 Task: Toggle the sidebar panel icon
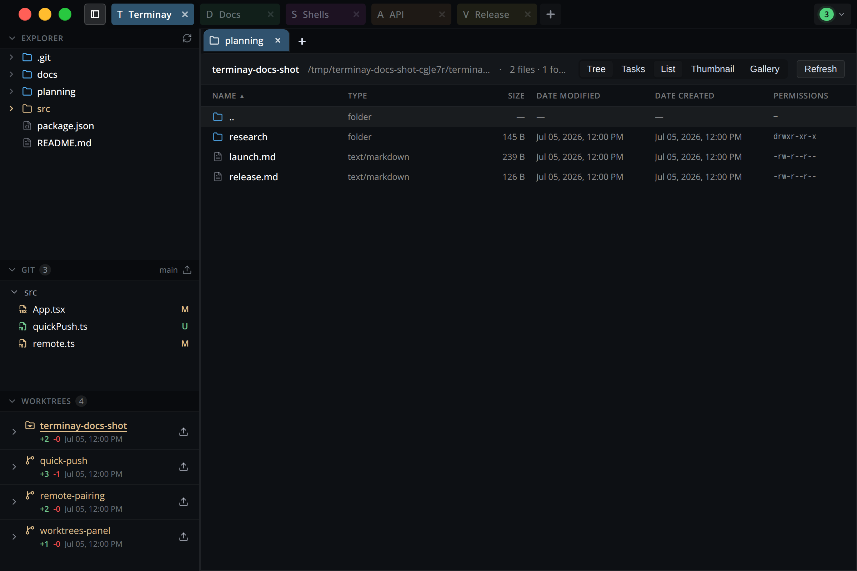[95, 14]
